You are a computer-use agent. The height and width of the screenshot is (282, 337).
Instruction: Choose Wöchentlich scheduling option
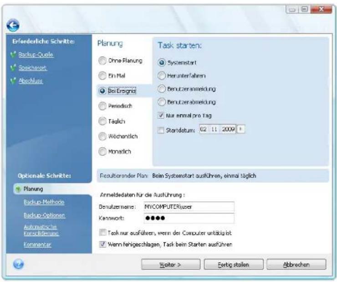102,136
